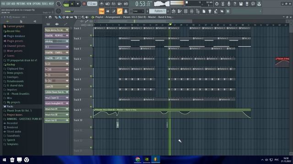Open help with the question mark icon
Viewport: 293px width, 164px height.
tap(235, 4)
